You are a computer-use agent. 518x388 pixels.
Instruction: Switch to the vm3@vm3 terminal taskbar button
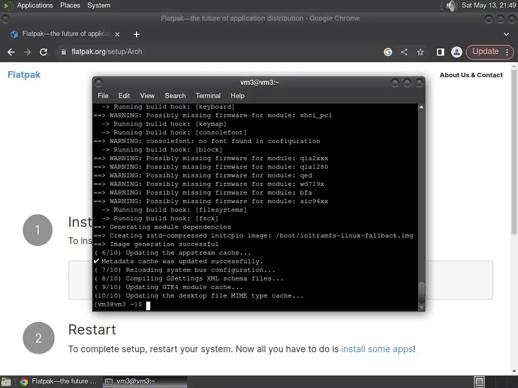coord(145,382)
